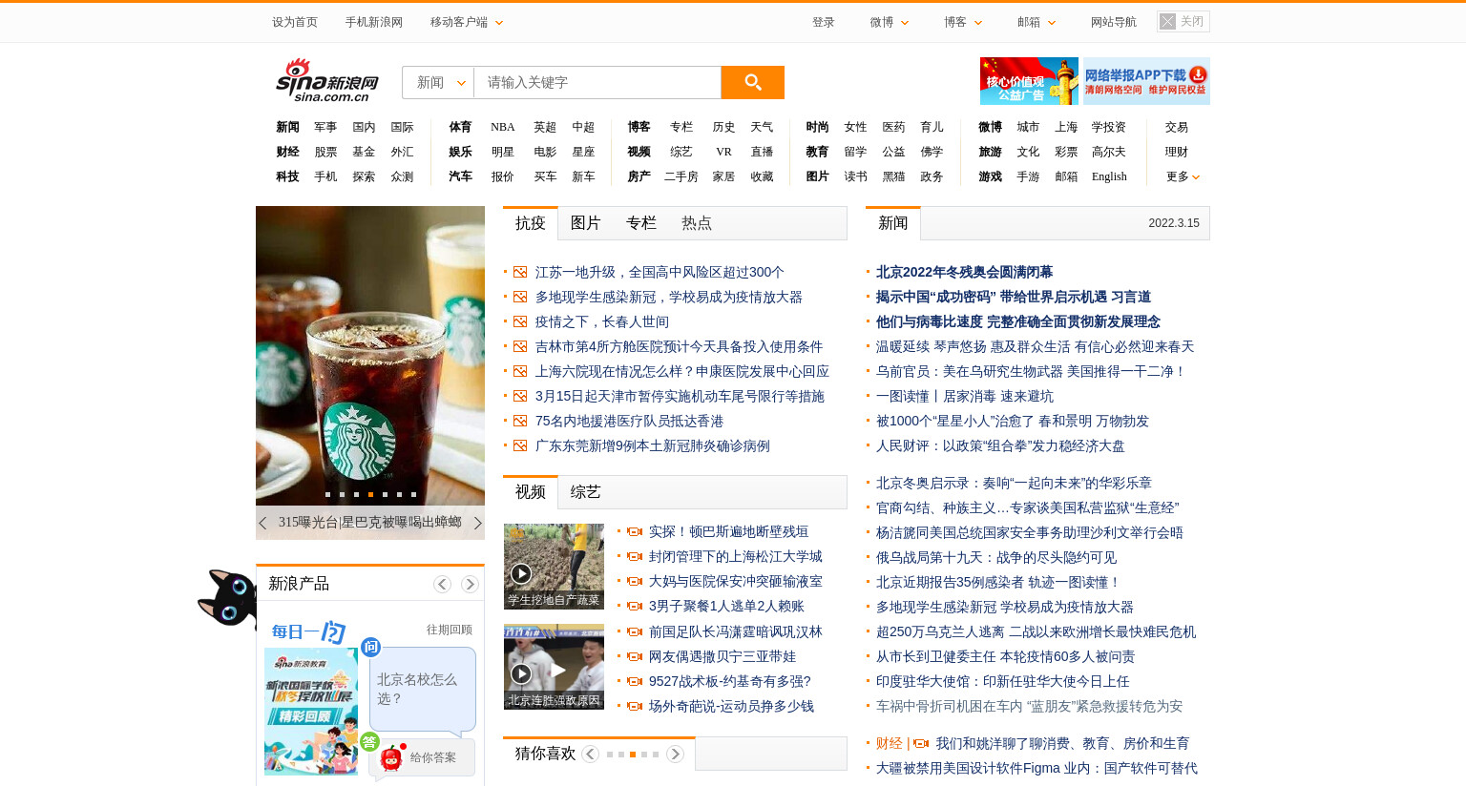The image size is (1466, 786).
Task: Switch to the 专栏 tab
Action: point(641,223)
